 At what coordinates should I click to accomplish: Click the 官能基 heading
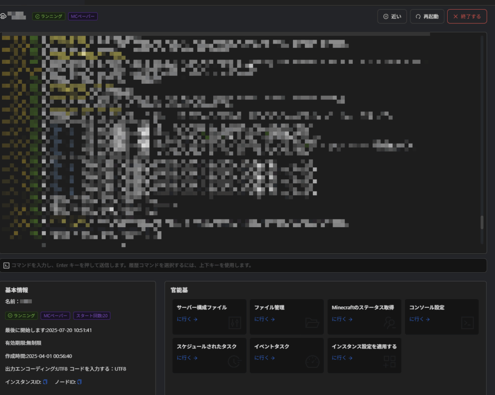[x=179, y=290]
